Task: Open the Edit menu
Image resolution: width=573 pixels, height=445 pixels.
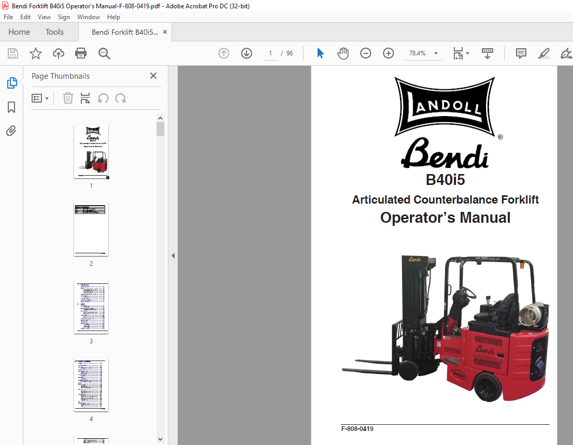Action: tap(25, 17)
